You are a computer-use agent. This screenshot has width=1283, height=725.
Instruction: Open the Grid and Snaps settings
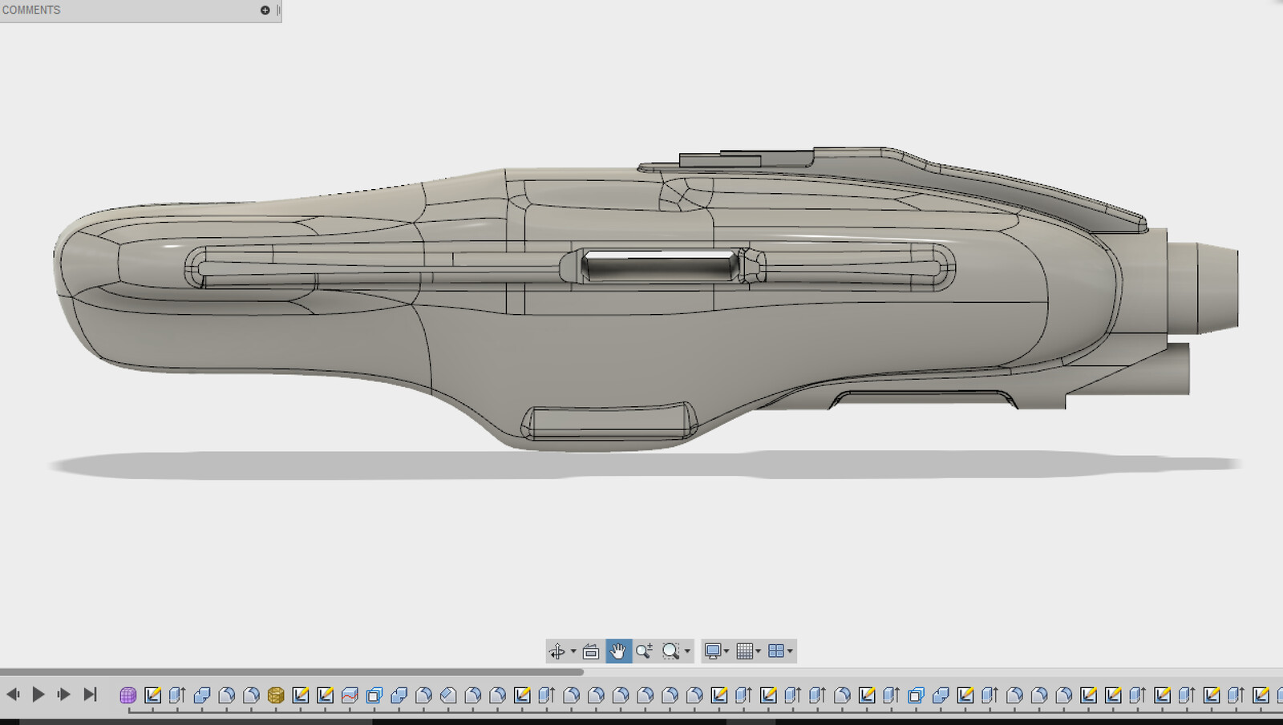tap(746, 651)
